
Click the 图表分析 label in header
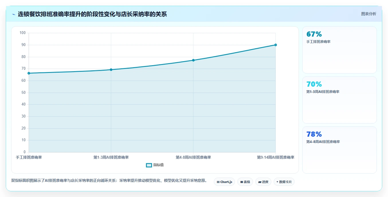[369, 14]
